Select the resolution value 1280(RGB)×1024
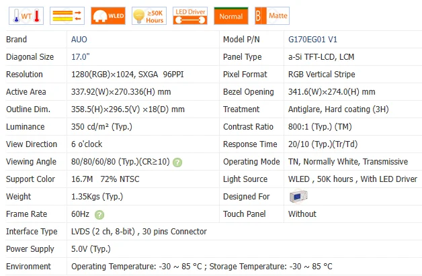Viewport: 422px width, 276px height. point(103,75)
